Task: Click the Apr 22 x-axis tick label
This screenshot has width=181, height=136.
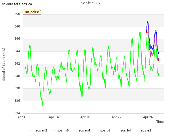Action: tap(117, 117)
